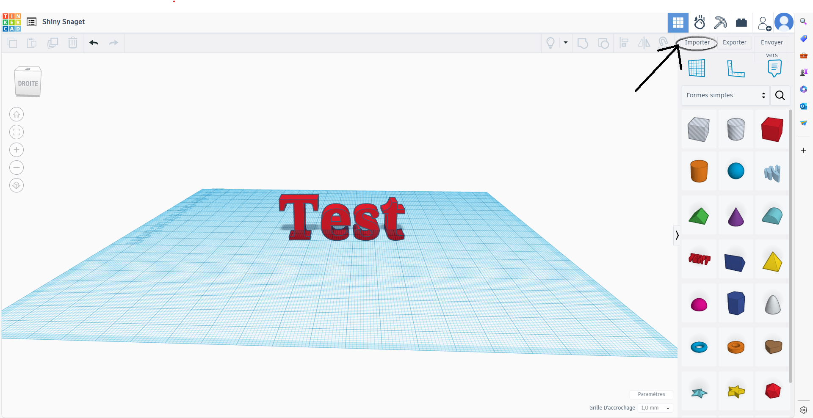This screenshot has height=418, width=813.
Task: Click the Exporter button
Action: 734,42
